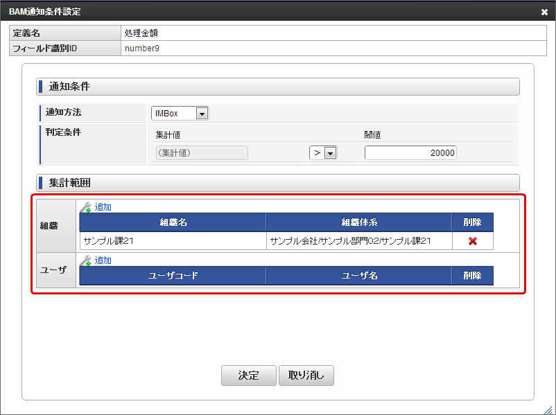Open the comparison operator > dropdown
Viewport: 556px width, 415px height.
(x=323, y=152)
